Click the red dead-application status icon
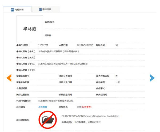The height and width of the screenshot is (132, 160). (48, 120)
